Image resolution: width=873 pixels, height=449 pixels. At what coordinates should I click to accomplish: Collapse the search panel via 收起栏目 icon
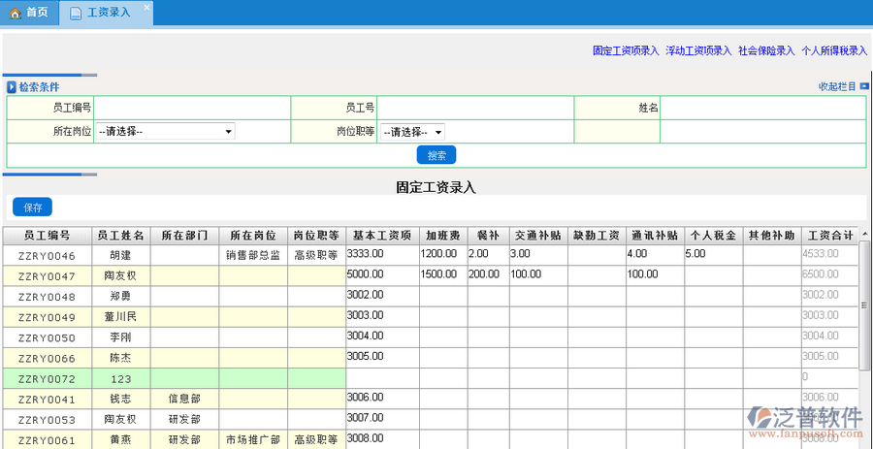[864, 86]
